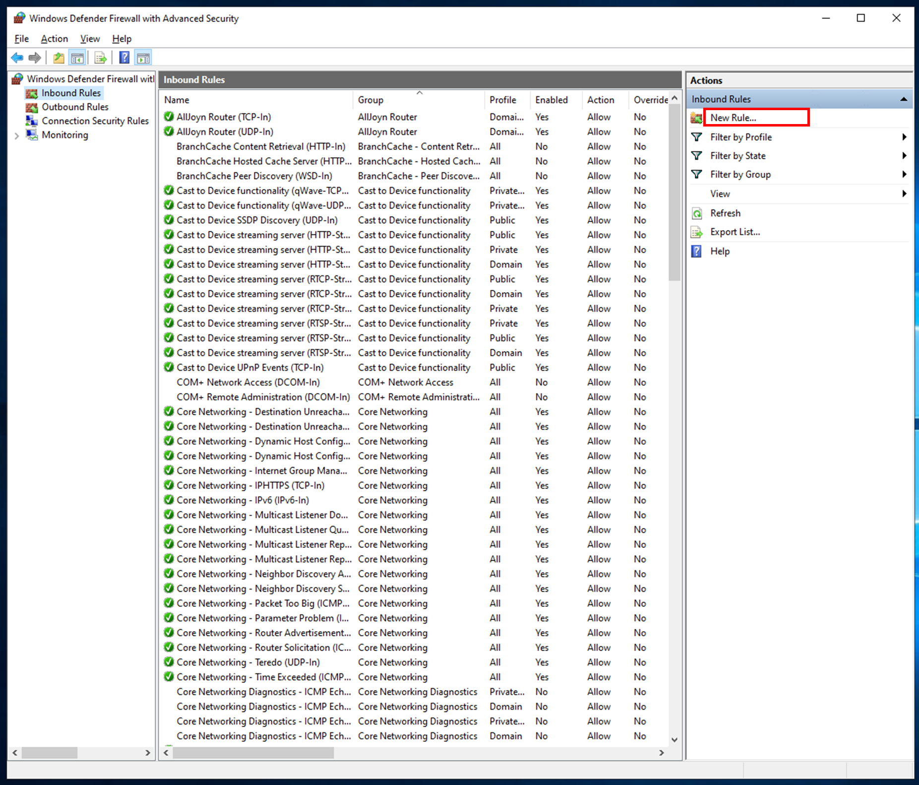Click the green check of Cast to Device SSDP Discovery
Viewport: 919px width, 785px height.
click(x=169, y=220)
